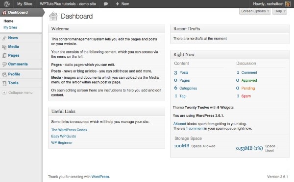The width and height of the screenshot is (294, 182).
Task: Click the WordPress logo in the admin bar
Action: tap(7, 4)
